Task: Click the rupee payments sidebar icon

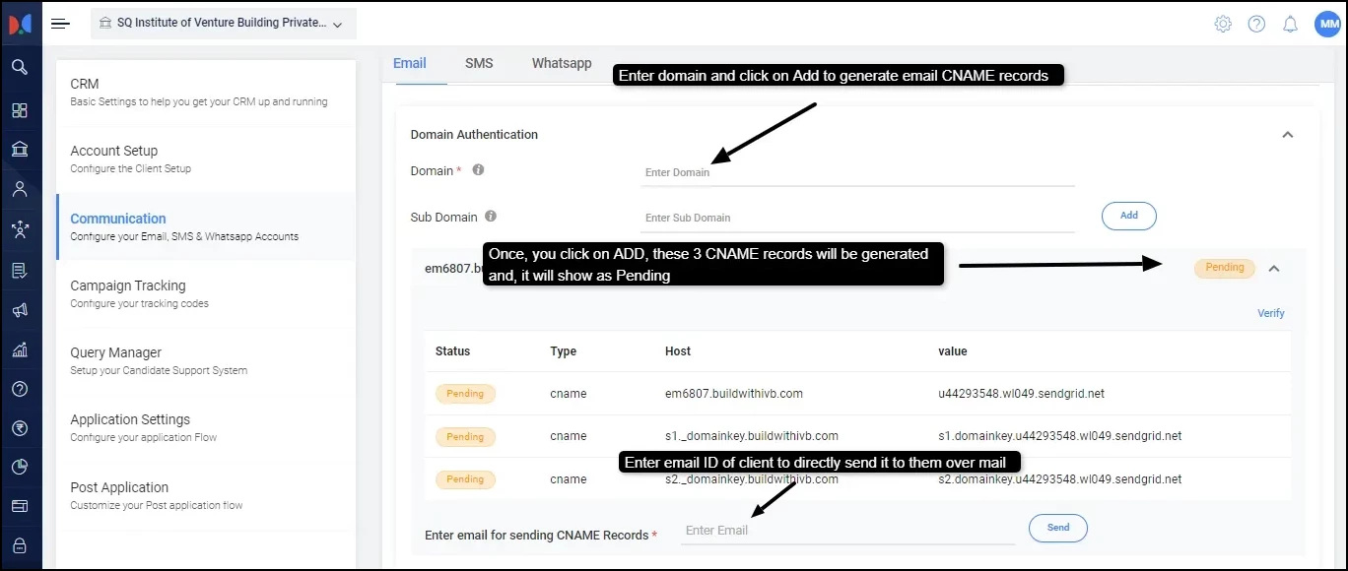Action: pyautogui.click(x=20, y=428)
